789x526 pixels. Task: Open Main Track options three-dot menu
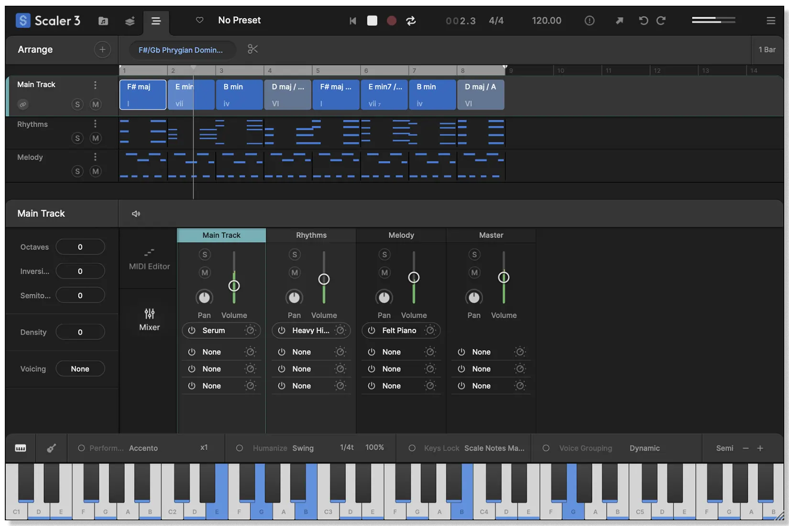click(x=95, y=85)
